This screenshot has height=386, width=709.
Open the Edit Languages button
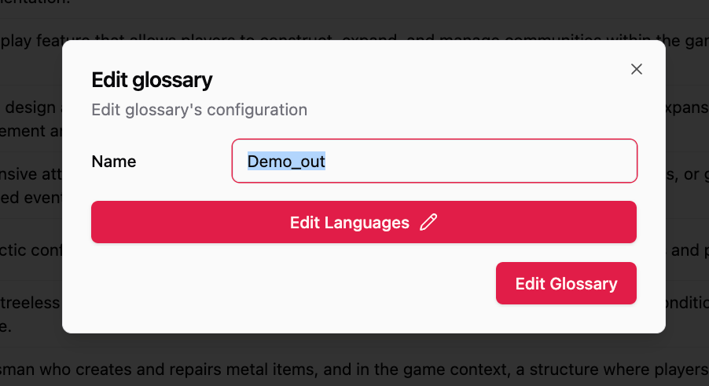364,222
